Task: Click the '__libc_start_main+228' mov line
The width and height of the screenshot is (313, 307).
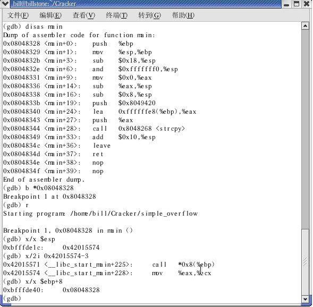Action: tap(107, 273)
